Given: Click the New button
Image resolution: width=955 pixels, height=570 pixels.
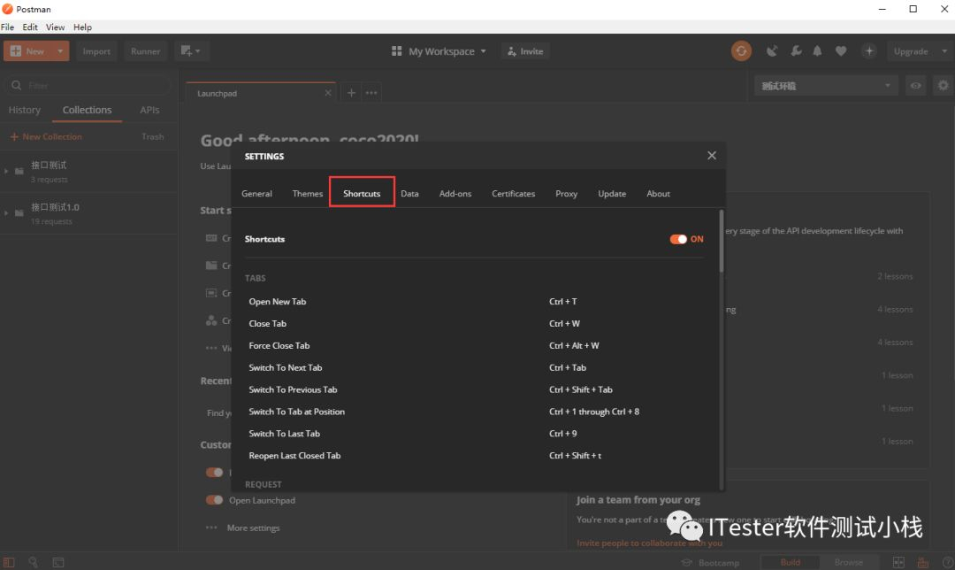Looking at the screenshot, I should (28, 51).
